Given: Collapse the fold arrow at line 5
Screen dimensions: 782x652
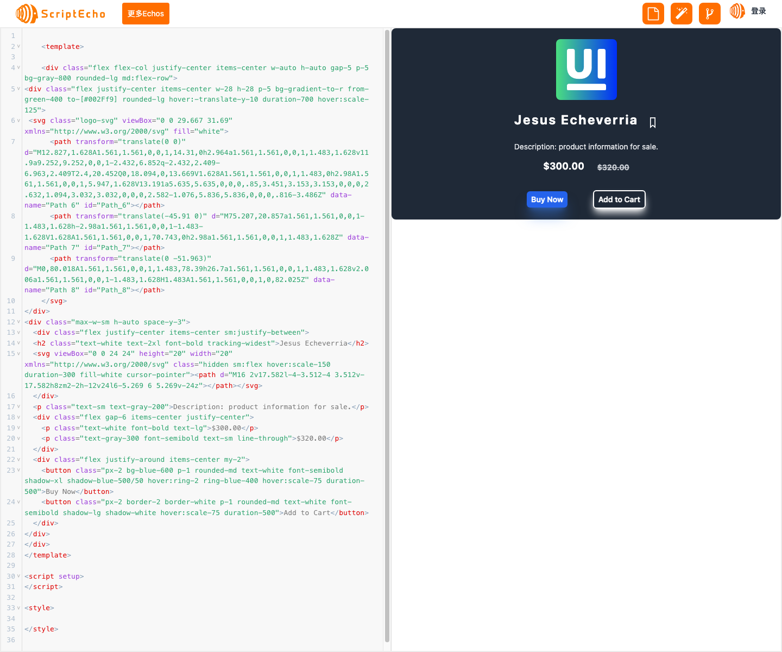Looking at the screenshot, I should point(18,89).
